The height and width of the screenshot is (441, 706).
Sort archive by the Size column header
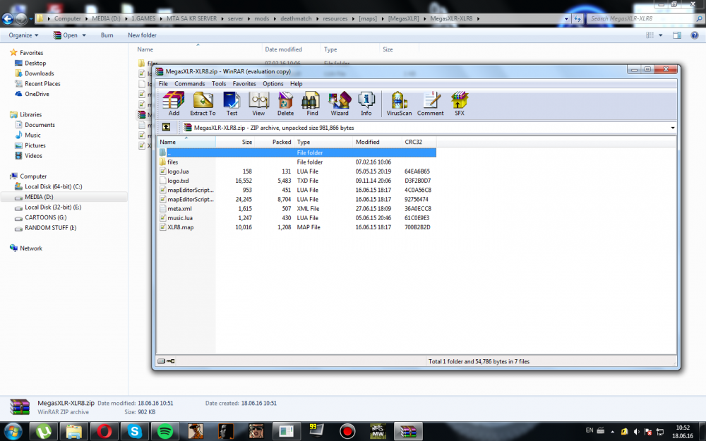235,142
